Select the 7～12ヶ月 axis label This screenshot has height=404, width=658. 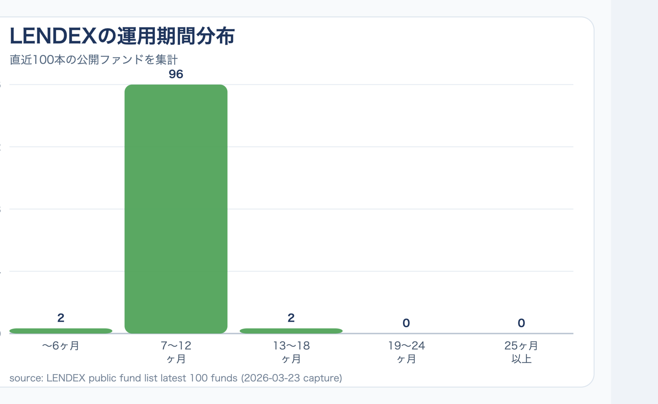tap(176, 352)
